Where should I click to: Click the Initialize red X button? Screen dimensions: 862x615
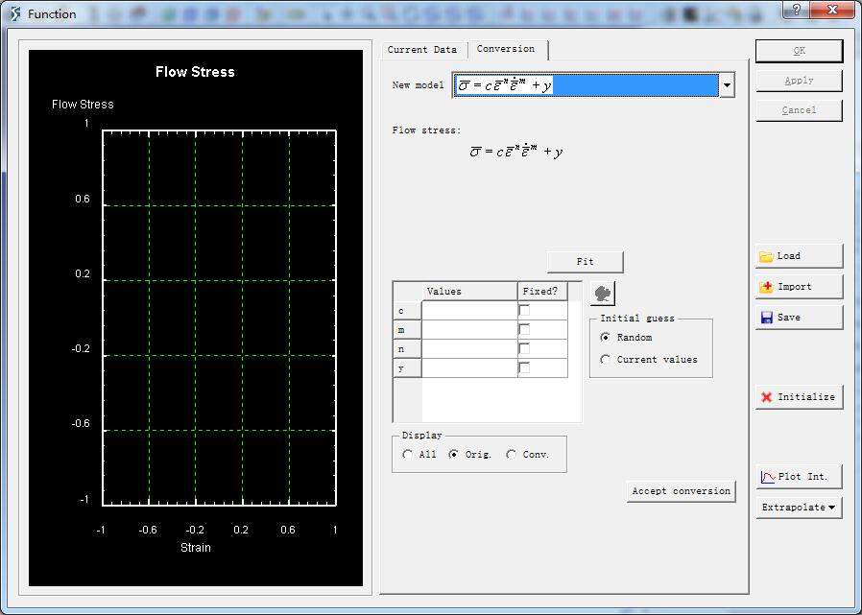[x=799, y=397]
